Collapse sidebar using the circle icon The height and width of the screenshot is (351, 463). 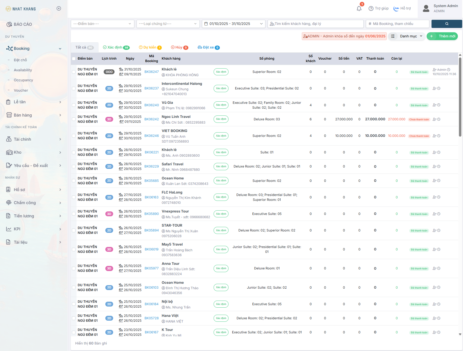(59, 8)
